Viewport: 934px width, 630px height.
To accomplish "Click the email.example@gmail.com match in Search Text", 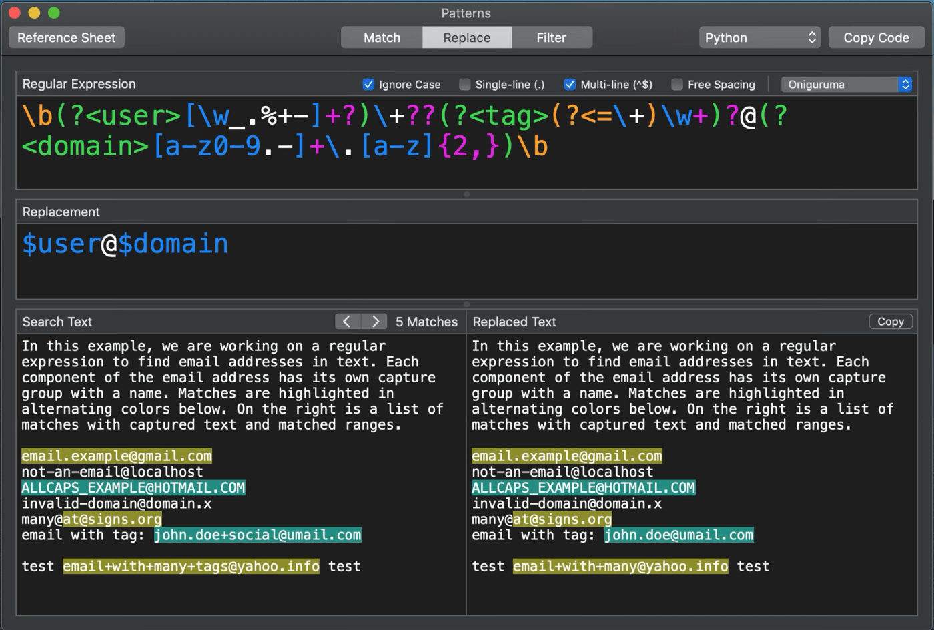I will tap(117, 456).
